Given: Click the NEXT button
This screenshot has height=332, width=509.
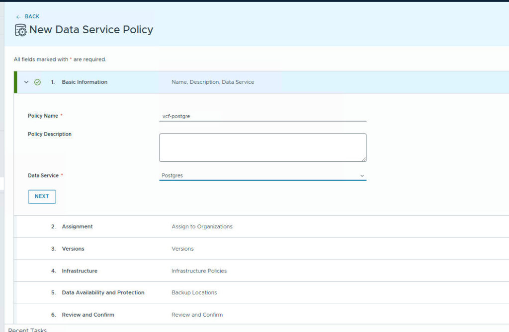Looking at the screenshot, I should tap(42, 197).
